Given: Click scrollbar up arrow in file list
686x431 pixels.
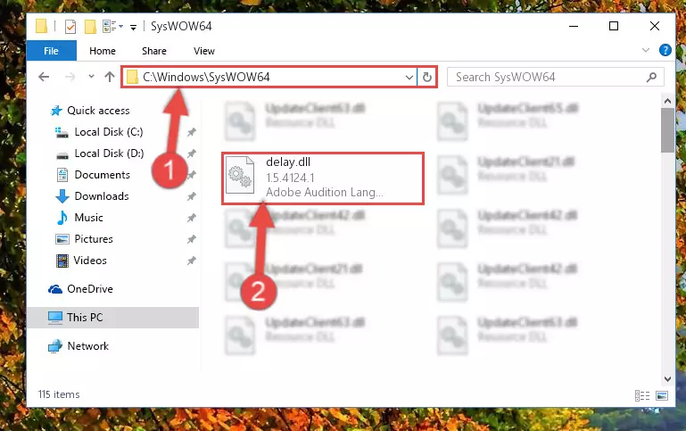Looking at the screenshot, I should click(667, 102).
